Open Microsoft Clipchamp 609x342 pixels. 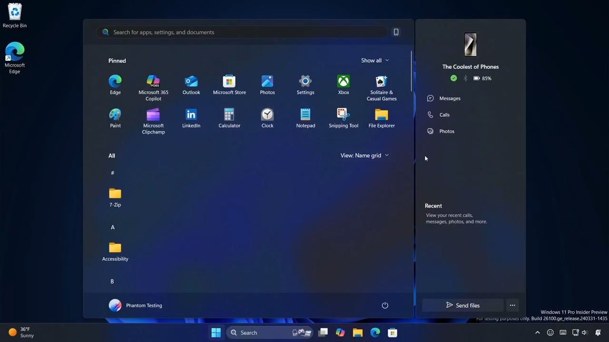click(x=153, y=122)
